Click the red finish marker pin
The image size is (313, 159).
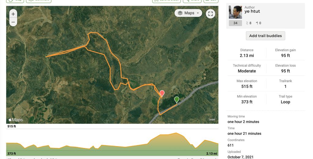[162, 93]
